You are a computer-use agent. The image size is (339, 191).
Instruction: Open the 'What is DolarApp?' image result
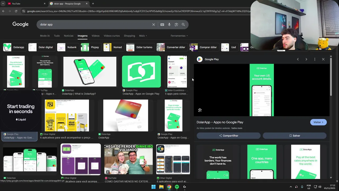click(90, 72)
